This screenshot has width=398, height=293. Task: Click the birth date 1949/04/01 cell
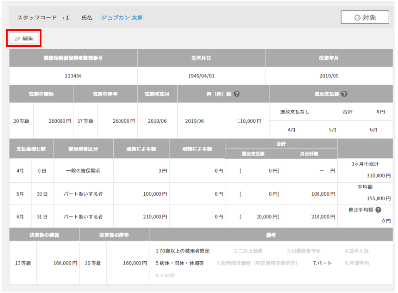pyautogui.click(x=201, y=76)
